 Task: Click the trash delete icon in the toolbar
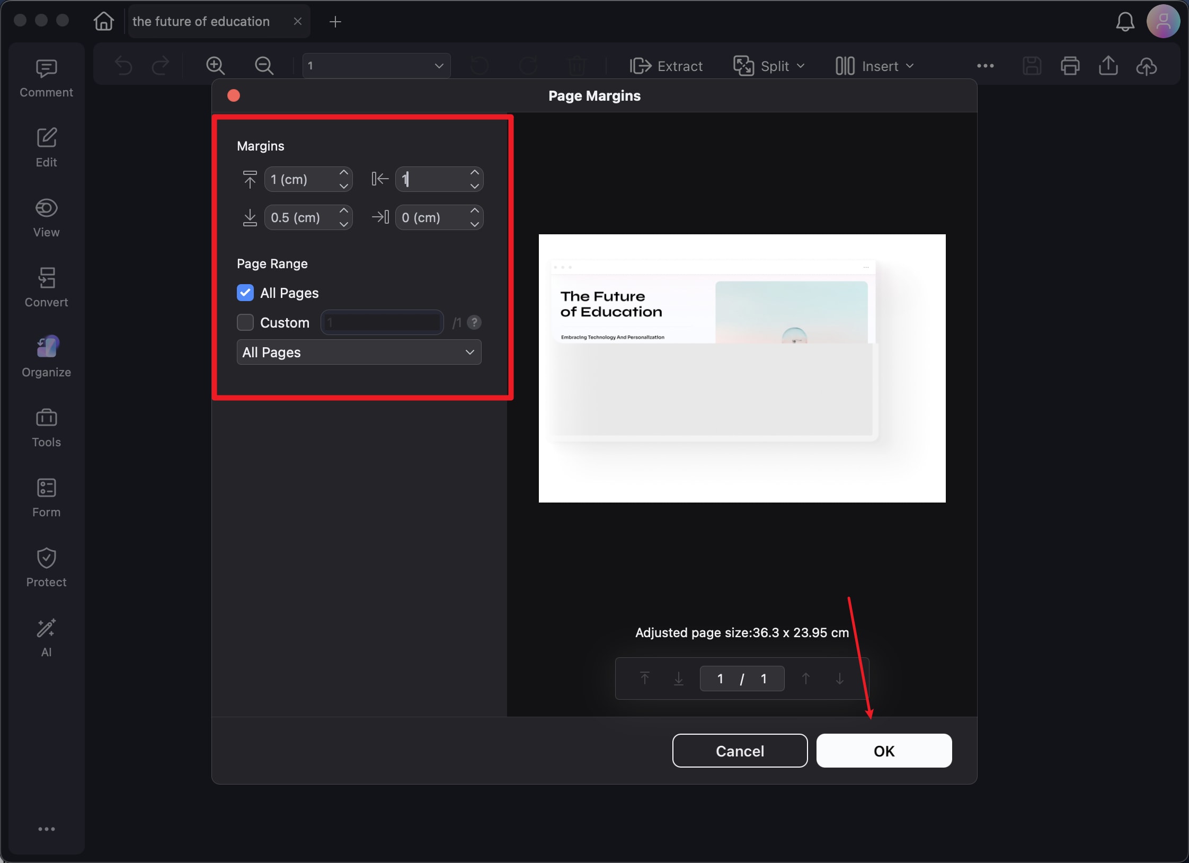(x=576, y=66)
